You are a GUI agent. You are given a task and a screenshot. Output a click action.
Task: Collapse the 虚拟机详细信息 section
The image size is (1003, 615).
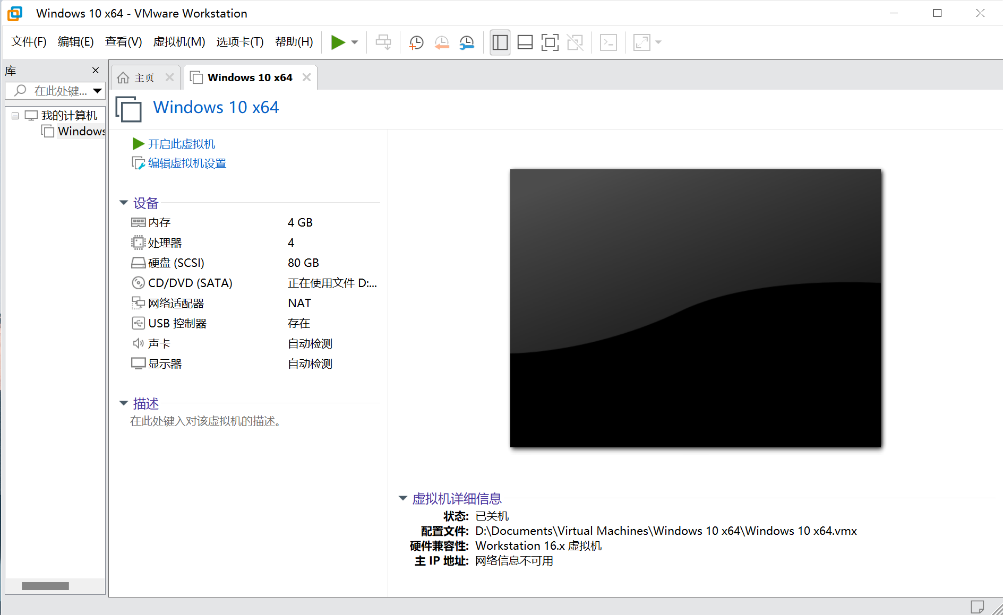click(403, 498)
